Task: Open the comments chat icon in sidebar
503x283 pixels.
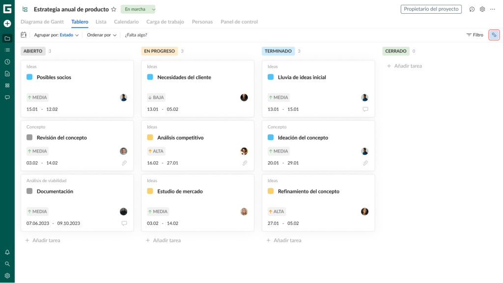Action: tap(7, 97)
